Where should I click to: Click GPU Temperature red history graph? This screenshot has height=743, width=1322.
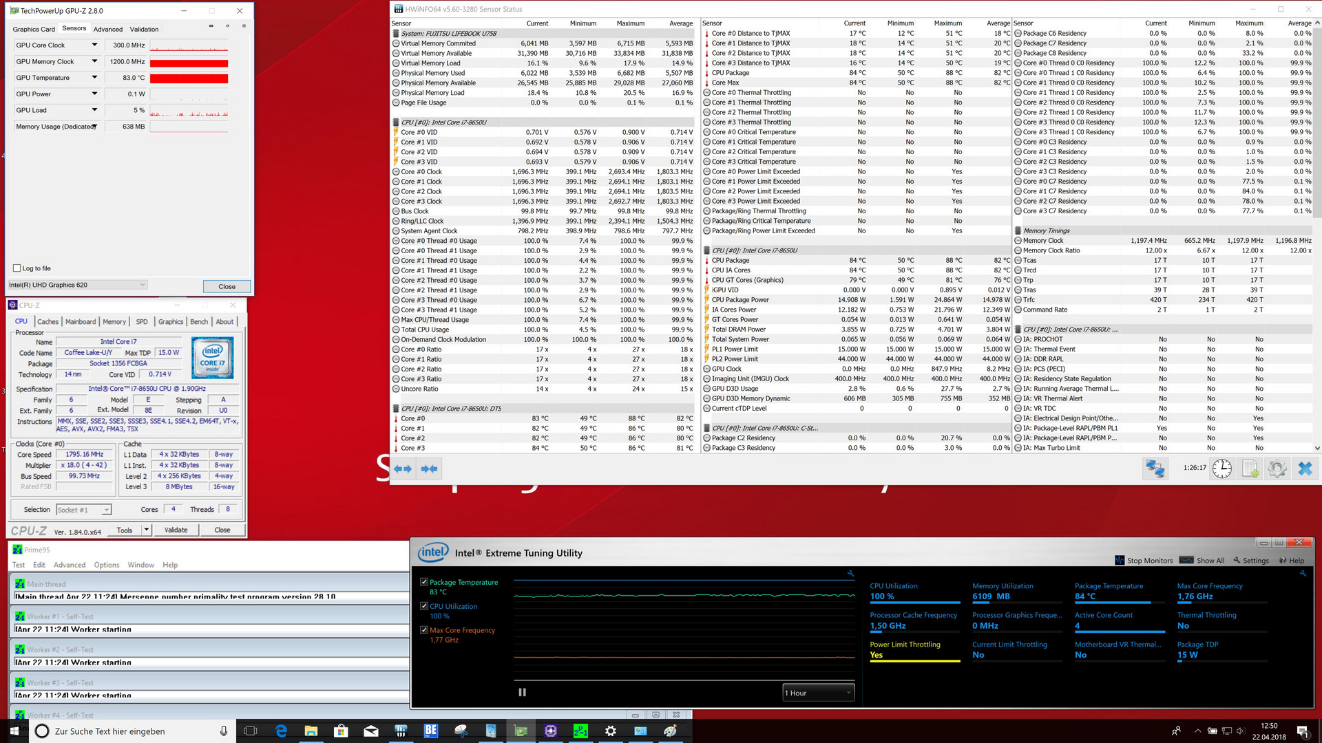[189, 78]
